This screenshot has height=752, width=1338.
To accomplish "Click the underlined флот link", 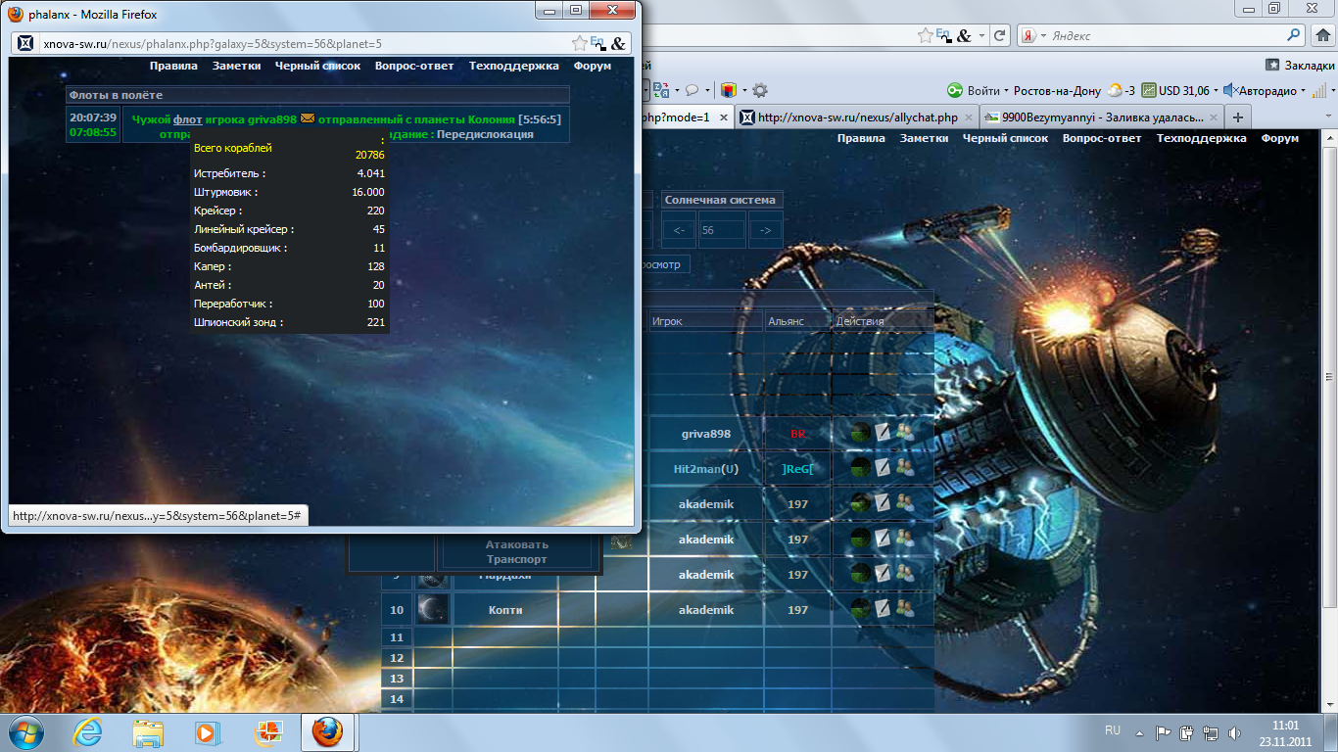I will (x=188, y=118).
